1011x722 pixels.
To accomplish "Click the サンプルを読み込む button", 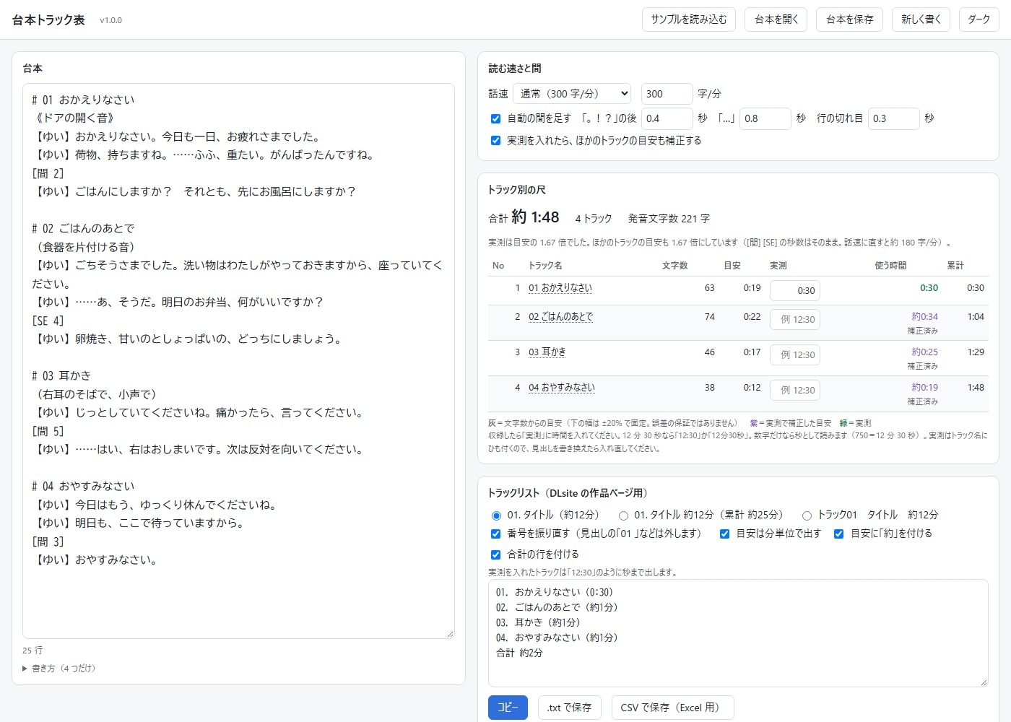I will (689, 19).
